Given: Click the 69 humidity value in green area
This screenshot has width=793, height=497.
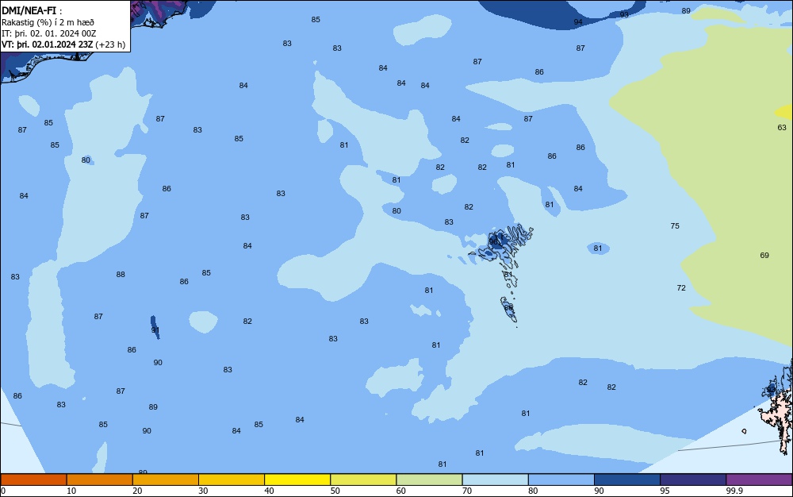Looking at the screenshot, I should (764, 256).
